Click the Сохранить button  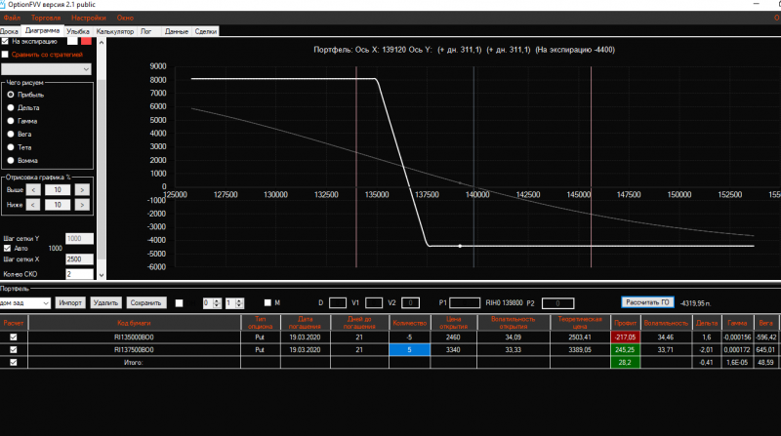(x=145, y=302)
